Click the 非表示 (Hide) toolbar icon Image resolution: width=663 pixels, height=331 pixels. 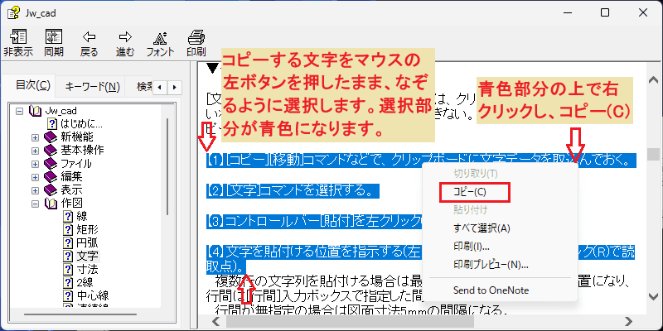17,37
